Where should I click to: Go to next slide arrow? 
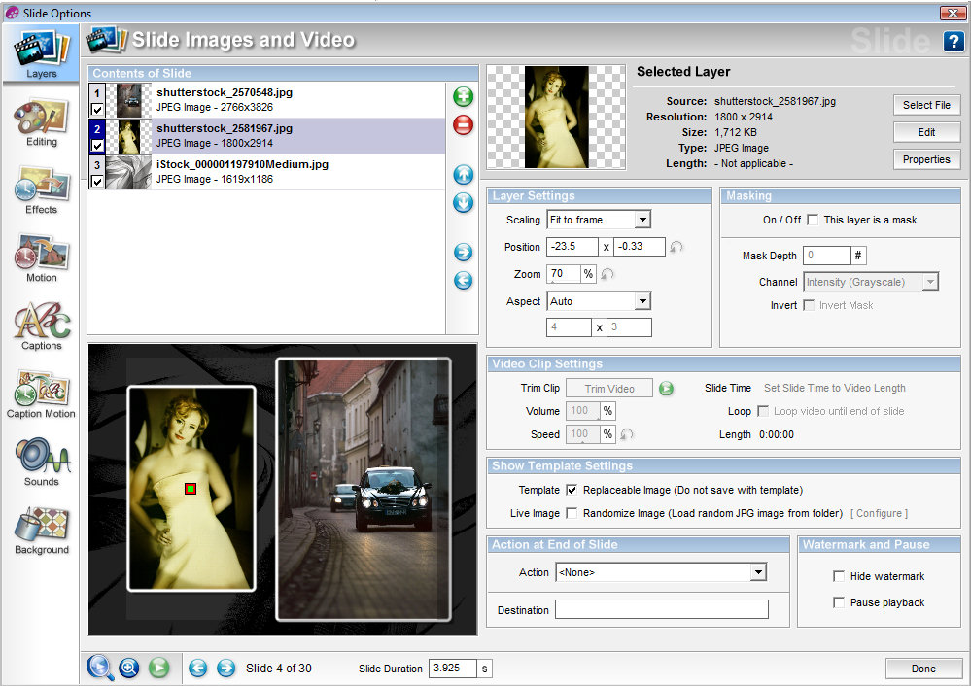click(x=226, y=669)
